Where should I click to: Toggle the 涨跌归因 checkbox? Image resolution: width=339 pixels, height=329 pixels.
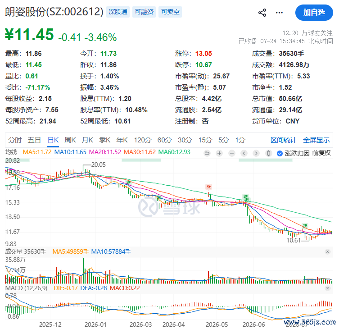(x=280, y=154)
